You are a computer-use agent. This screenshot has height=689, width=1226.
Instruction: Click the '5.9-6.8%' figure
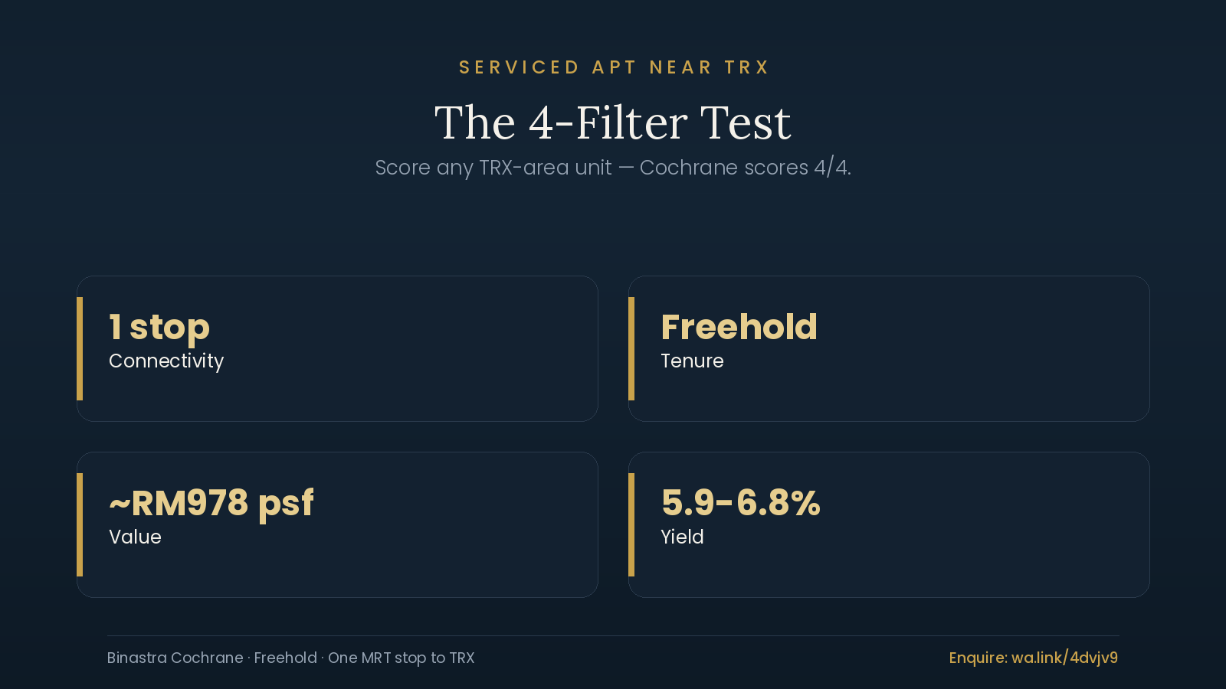pos(741,504)
